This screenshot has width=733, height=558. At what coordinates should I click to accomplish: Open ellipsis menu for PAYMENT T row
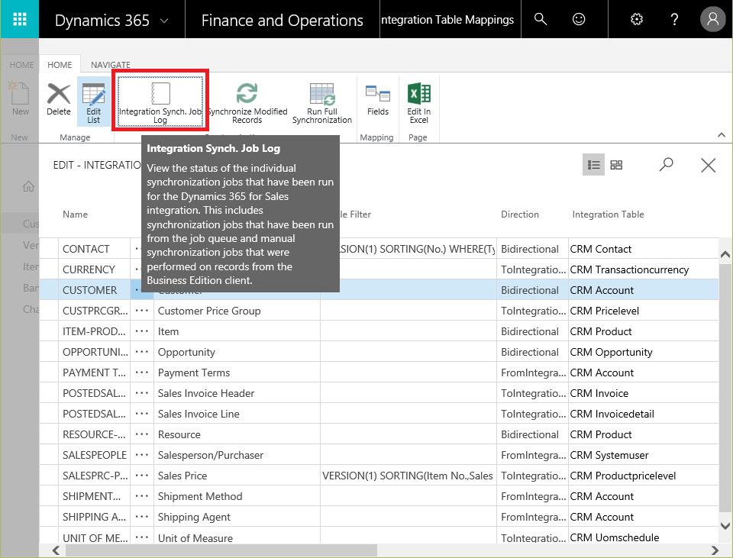click(x=142, y=373)
